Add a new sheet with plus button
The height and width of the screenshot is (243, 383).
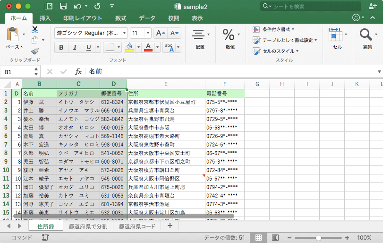coord(170,226)
